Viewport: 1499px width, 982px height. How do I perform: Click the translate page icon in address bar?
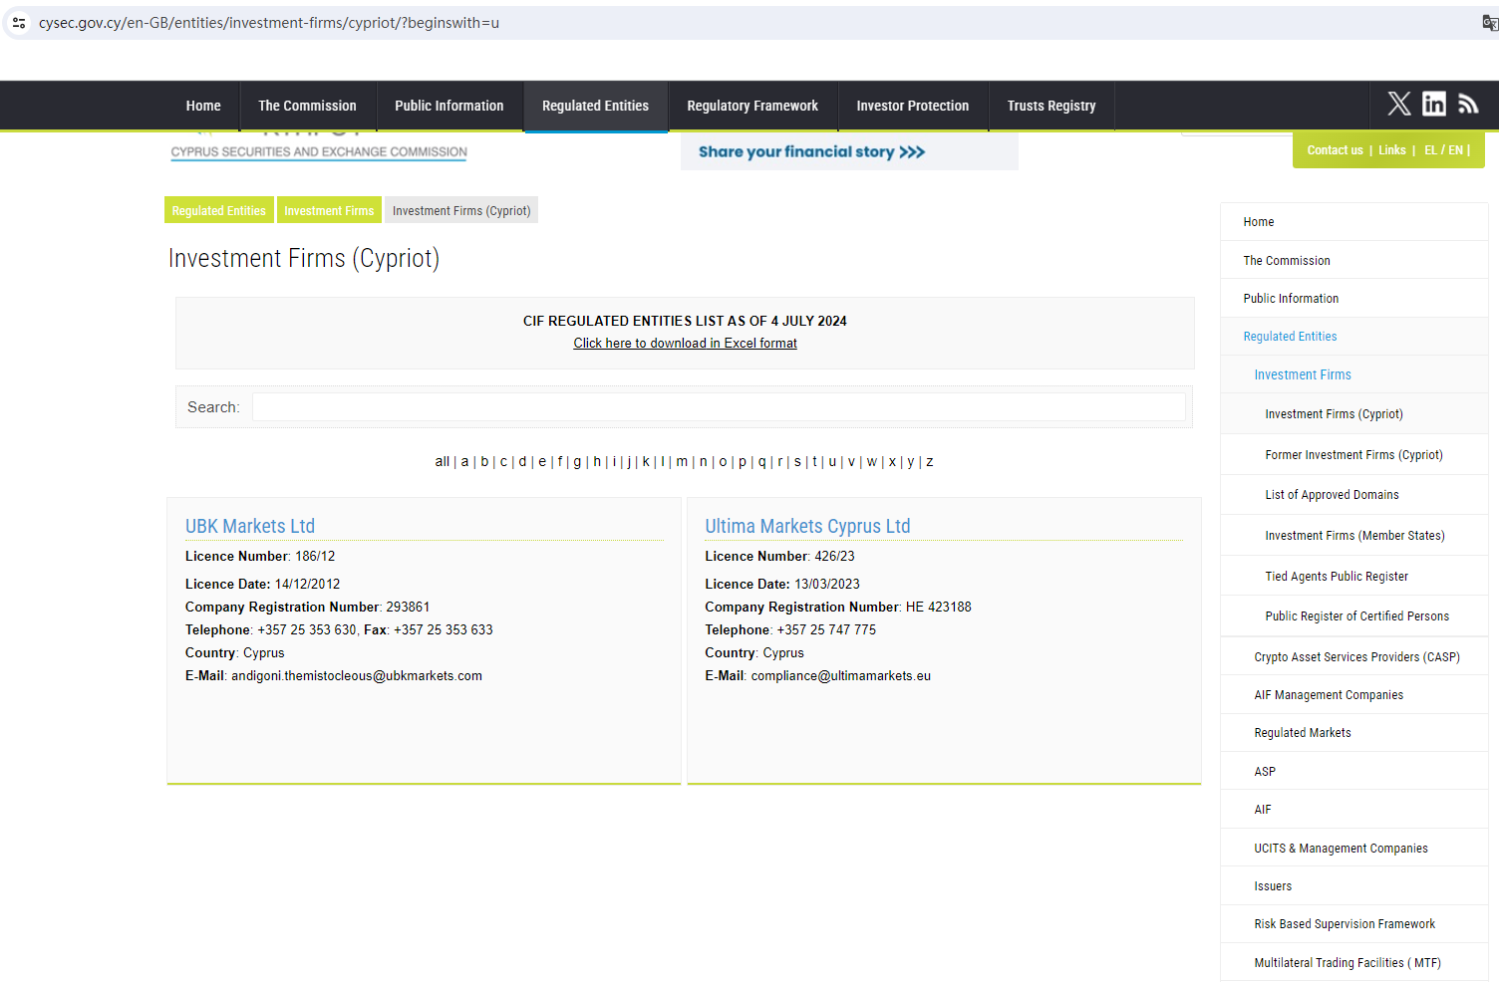click(x=1490, y=22)
